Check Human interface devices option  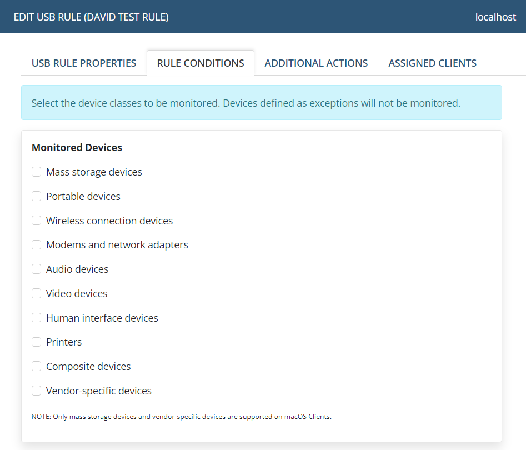(x=37, y=318)
